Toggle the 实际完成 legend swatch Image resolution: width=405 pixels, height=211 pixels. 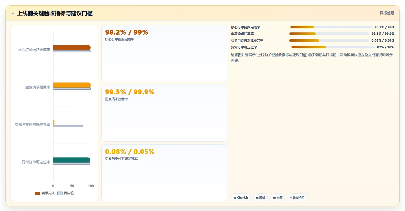(x=38, y=193)
